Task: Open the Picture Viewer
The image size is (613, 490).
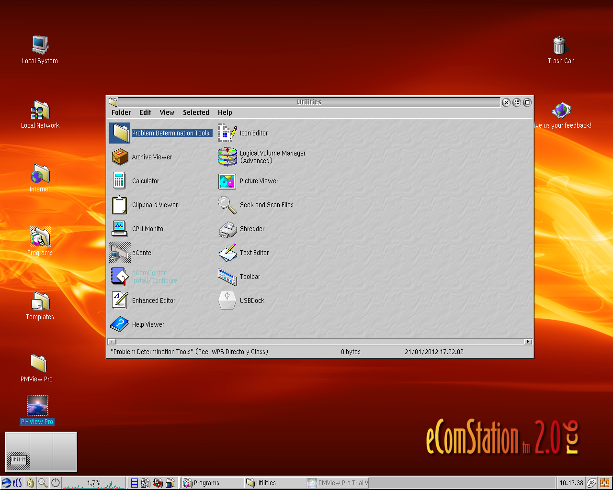Action: [x=227, y=181]
